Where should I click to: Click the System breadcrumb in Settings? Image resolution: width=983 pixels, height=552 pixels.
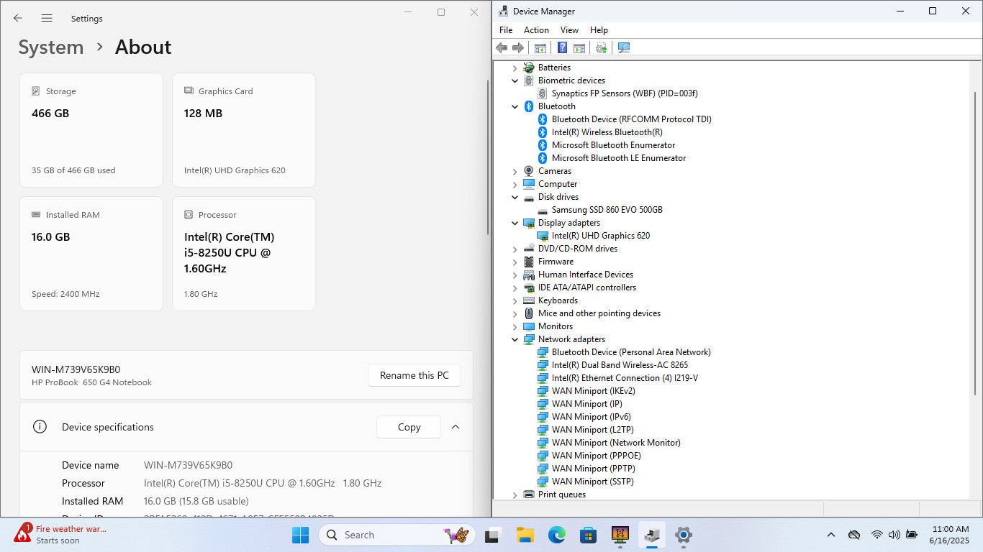click(x=51, y=47)
